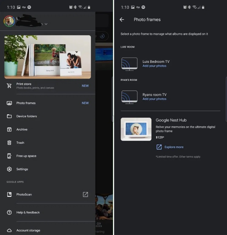Tap the GOOGLE APPS section header

click(15, 182)
